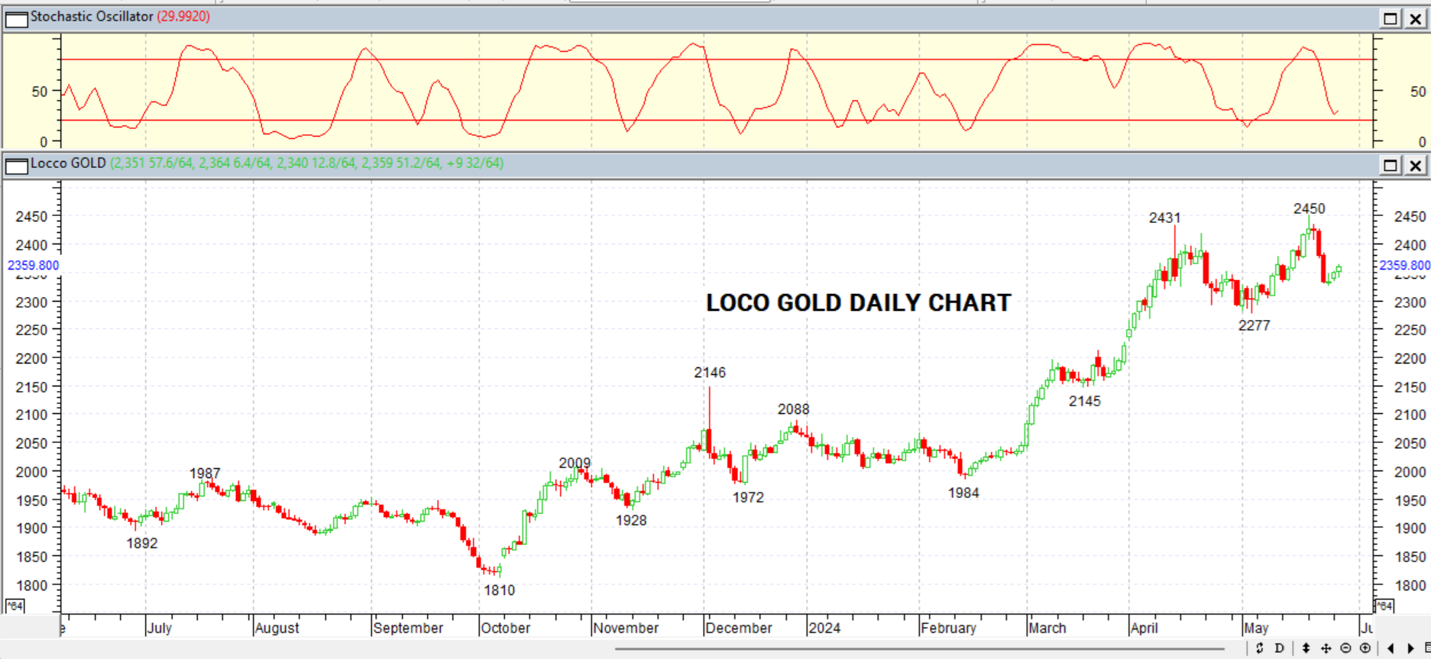Click the 'Stochastic Oscillator' pane title text
This screenshot has width=1431, height=659.
pos(92,17)
